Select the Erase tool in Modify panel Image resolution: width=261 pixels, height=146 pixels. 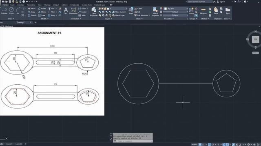coord(60,9)
